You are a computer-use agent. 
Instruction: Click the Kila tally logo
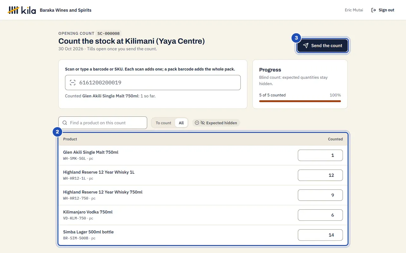[x=22, y=10]
